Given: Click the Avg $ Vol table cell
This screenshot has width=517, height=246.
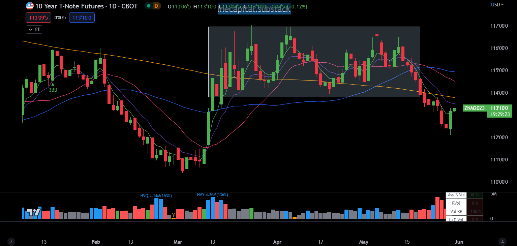Looking at the screenshot, I should 456,195.
